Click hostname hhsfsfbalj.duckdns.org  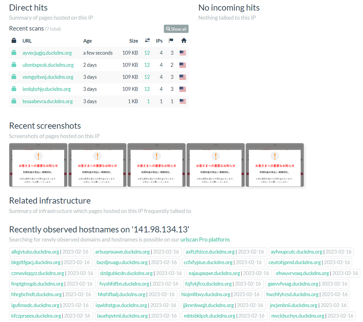pos(122,295)
